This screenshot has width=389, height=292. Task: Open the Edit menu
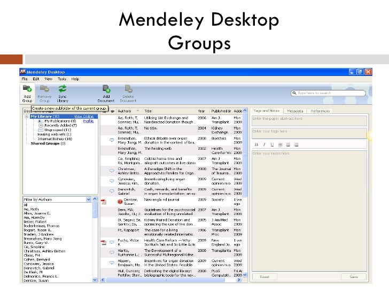pyautogui.click(x=36, y=79)
